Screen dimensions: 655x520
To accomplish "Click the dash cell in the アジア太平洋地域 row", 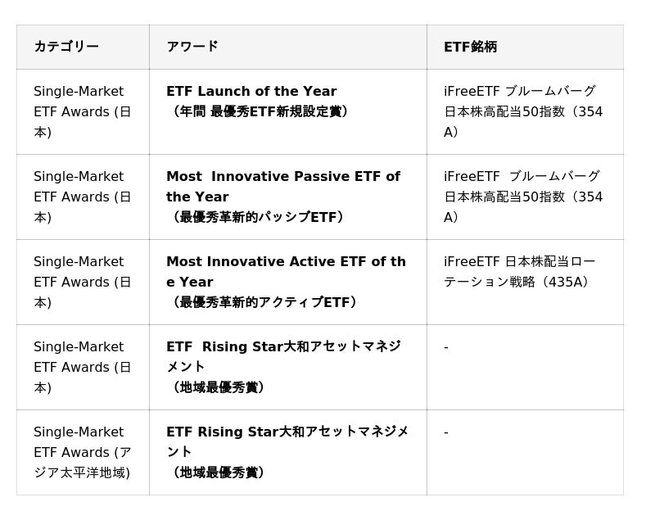I will click(446, 432).
